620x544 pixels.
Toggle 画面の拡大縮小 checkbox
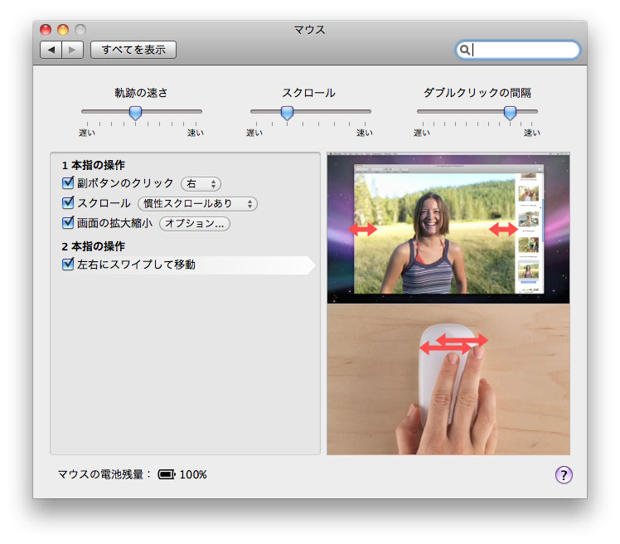click(x=68, y=223)
